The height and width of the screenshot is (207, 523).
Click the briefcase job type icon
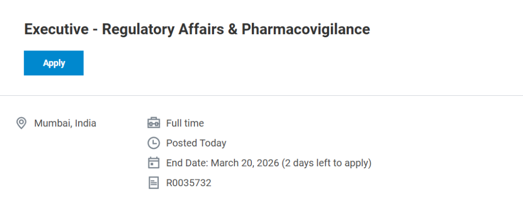click(153, 123)
